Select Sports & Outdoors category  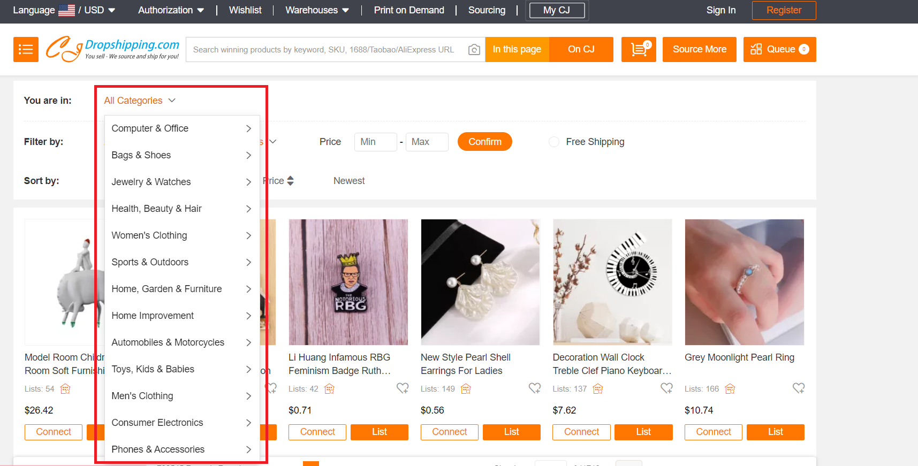click(x=182, y=262)
